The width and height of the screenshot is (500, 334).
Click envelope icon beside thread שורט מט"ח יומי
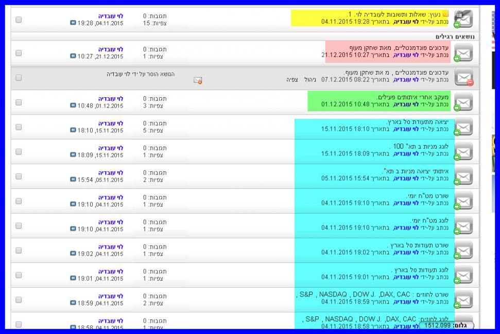pos(463,201)
